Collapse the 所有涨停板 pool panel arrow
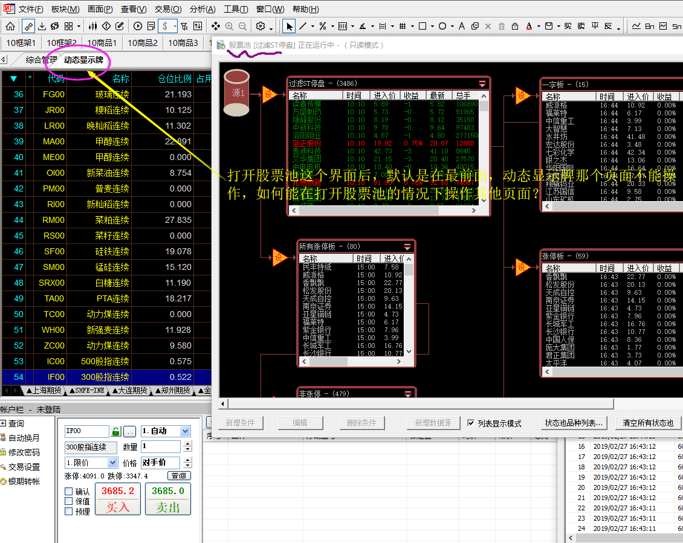The width and height of the screenshot is (683, 543). tap(408, 246)
